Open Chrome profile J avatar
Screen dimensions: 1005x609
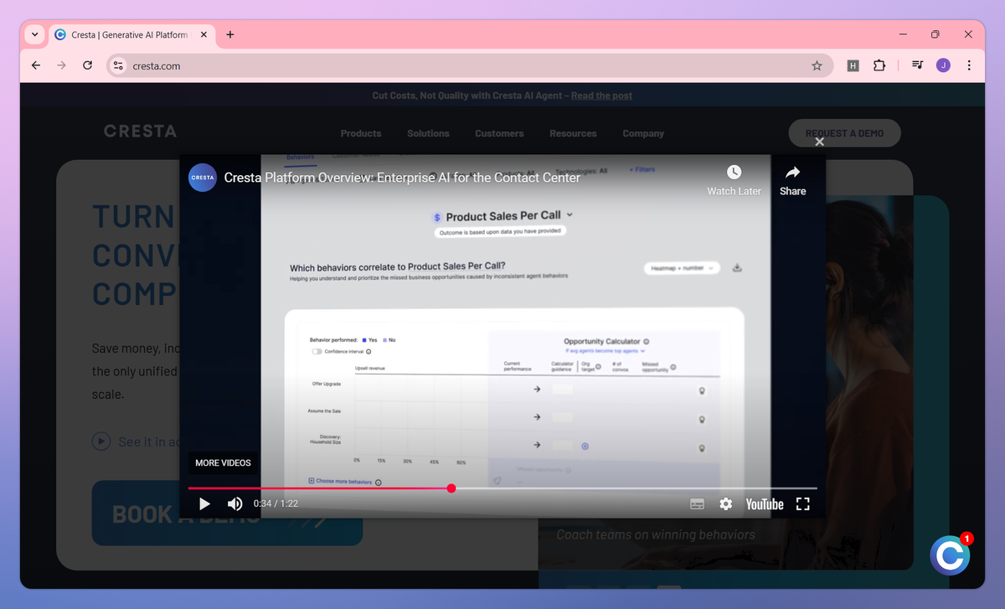[943, 65]
